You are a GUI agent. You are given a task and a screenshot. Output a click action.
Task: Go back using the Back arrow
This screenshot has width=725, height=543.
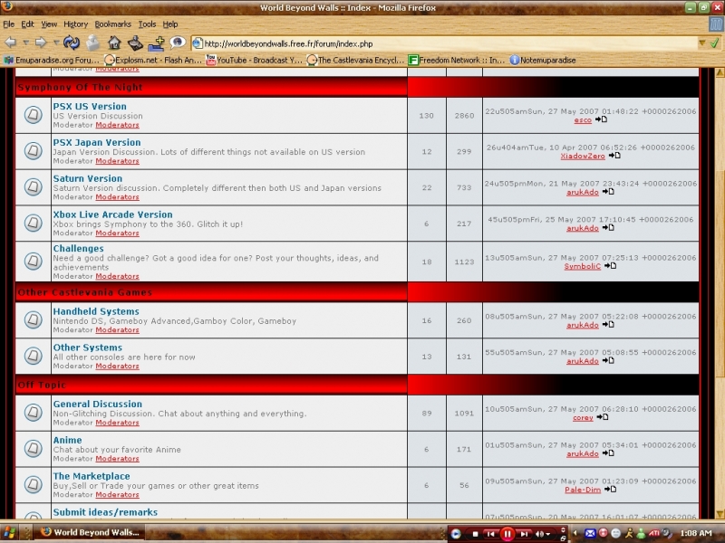11,43
